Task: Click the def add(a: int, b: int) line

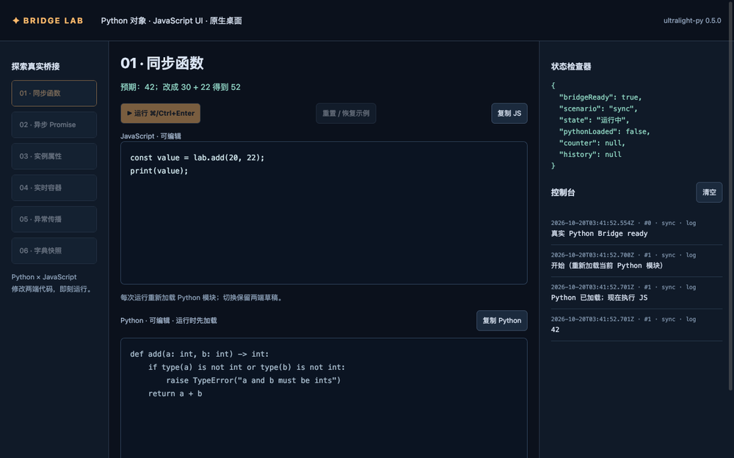Action: [x=200, y=354]
